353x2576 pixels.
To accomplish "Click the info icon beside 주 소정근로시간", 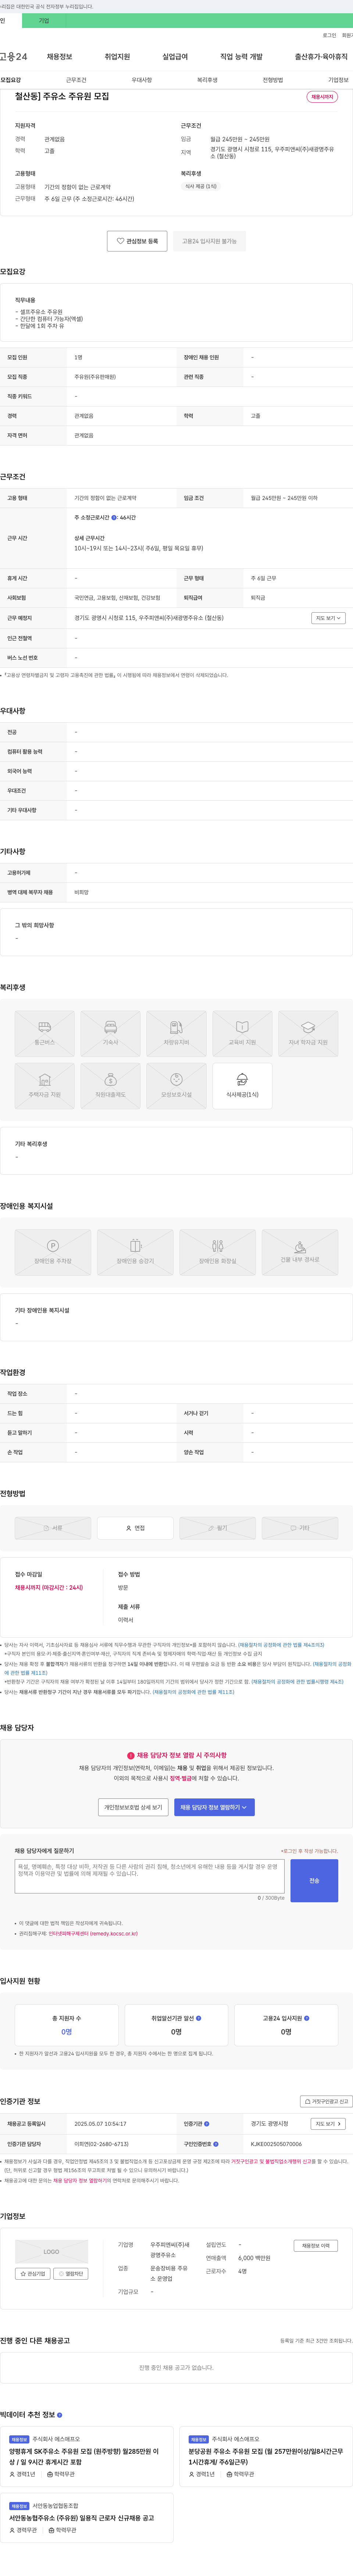I will click(x=114, y=518).
